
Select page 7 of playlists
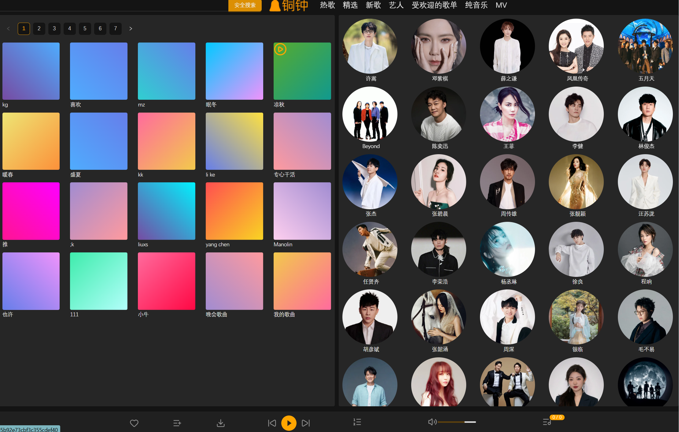(115, 29)
